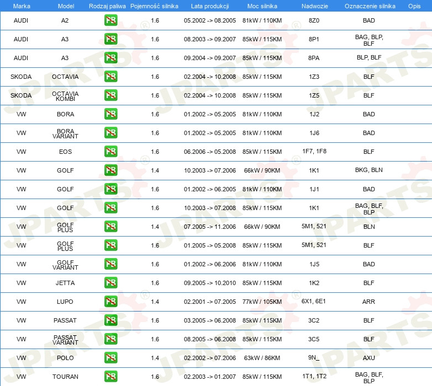Click the Oznaczenie silnika column header

click(x=370, y=6)
